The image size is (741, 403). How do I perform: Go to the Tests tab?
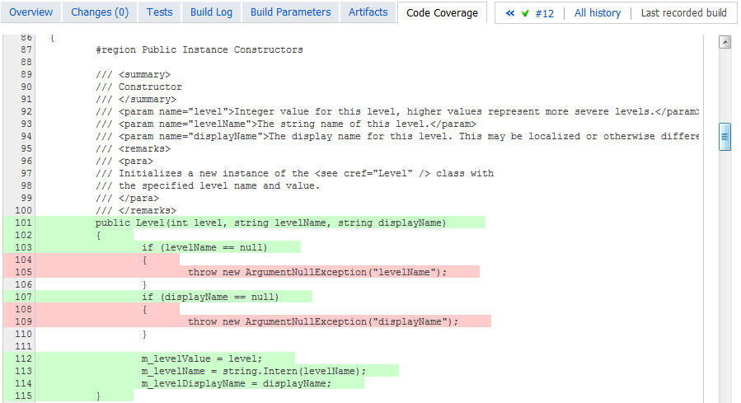[x=160, y=12]
